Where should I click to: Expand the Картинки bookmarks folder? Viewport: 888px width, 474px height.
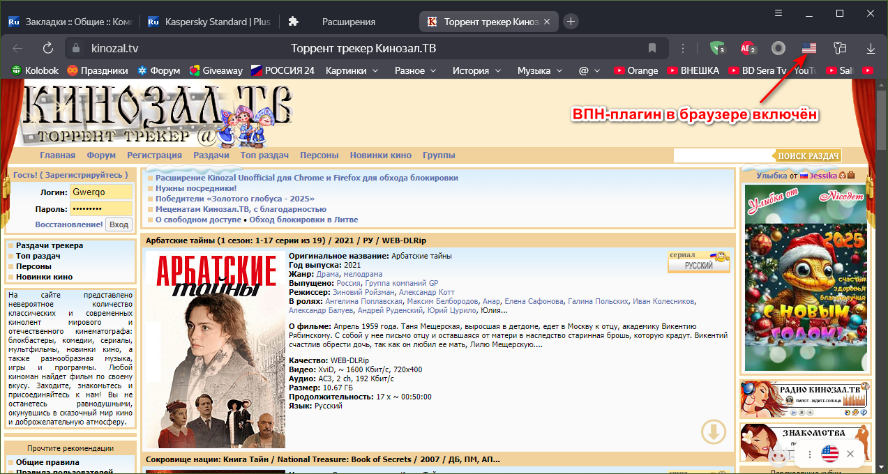tap(352, 70)
